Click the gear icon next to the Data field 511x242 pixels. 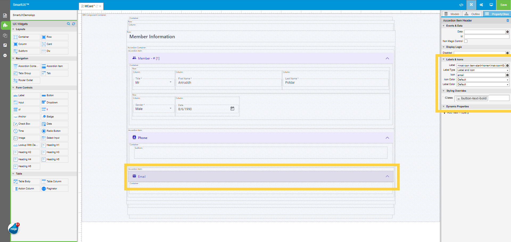coord(507,32)
